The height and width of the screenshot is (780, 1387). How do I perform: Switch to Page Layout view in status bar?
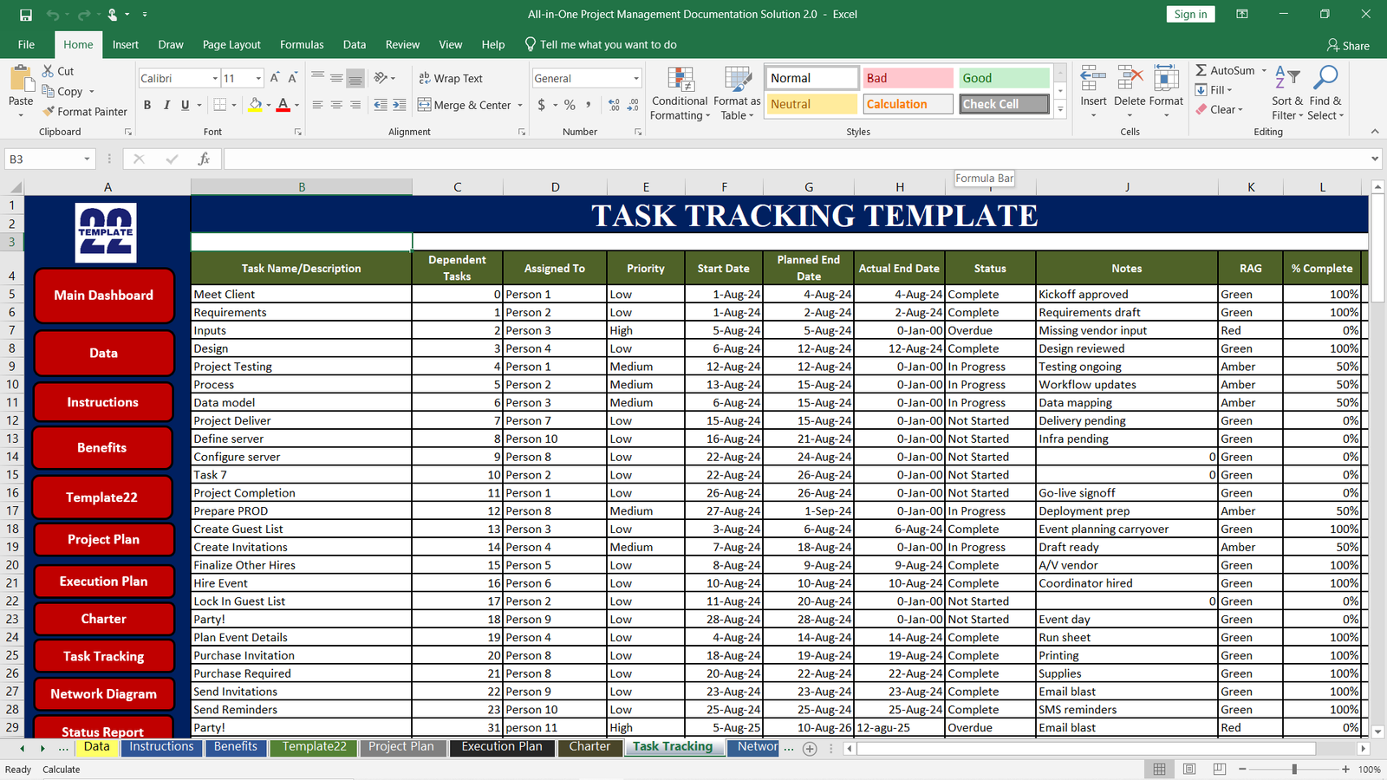tap(1189, 770)
